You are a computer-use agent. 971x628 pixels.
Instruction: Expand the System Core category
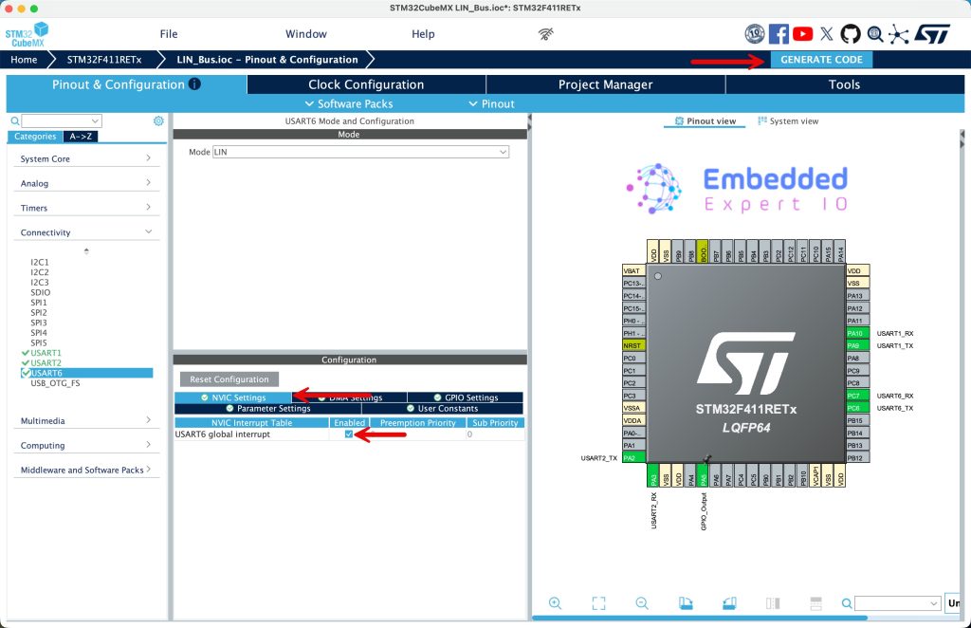pyautogui.click(x=86, y=158)
